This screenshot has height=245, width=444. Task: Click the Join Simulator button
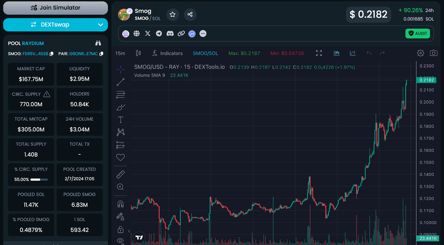(56, 8)
